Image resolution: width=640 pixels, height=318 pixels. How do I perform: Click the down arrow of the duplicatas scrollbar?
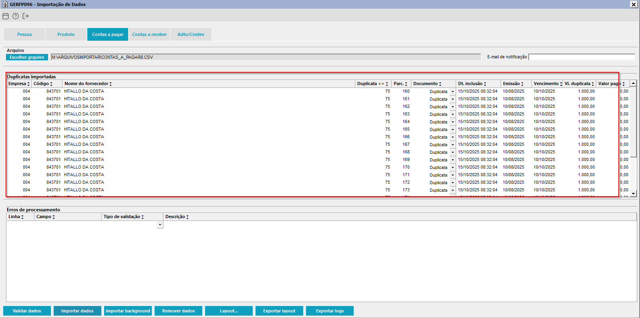point(633,193)
